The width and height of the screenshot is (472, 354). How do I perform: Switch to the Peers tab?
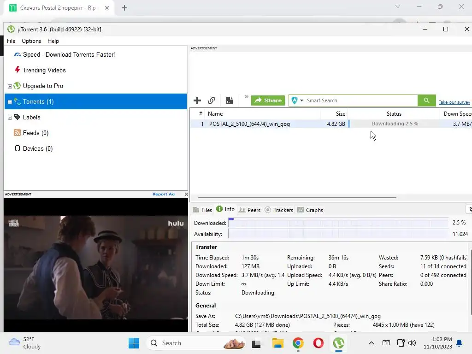coord(249,210)
